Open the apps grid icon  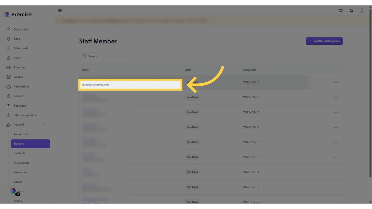pyautogui.click(x=341, y=10)
